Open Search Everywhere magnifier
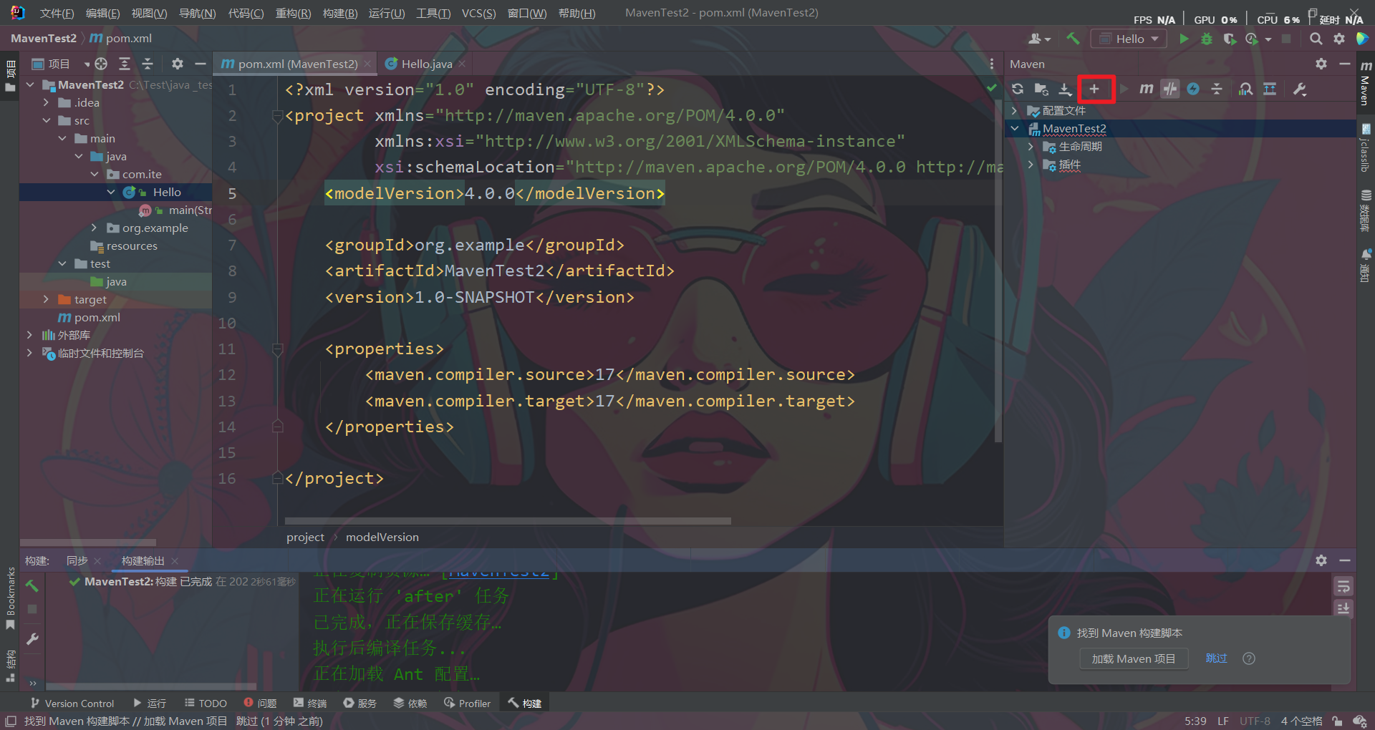This screenshot has width=1375, height=730. point(1316,39)
